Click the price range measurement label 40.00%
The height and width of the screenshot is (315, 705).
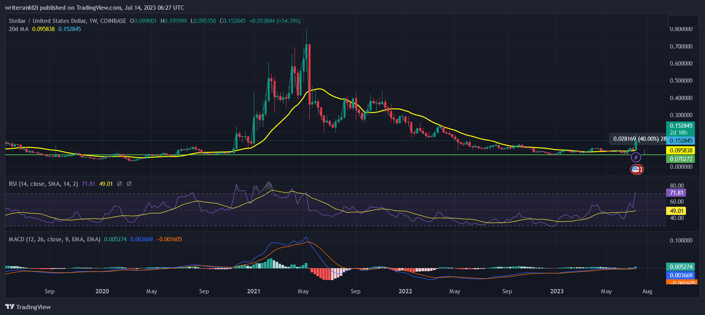point(639,139)
